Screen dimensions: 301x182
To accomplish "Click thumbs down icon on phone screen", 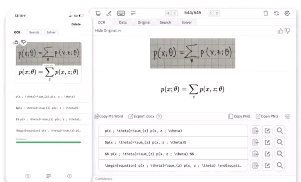I will tap(23, 42).
